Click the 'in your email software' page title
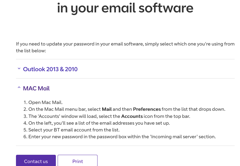240x166 pixels. click(125, 8)
